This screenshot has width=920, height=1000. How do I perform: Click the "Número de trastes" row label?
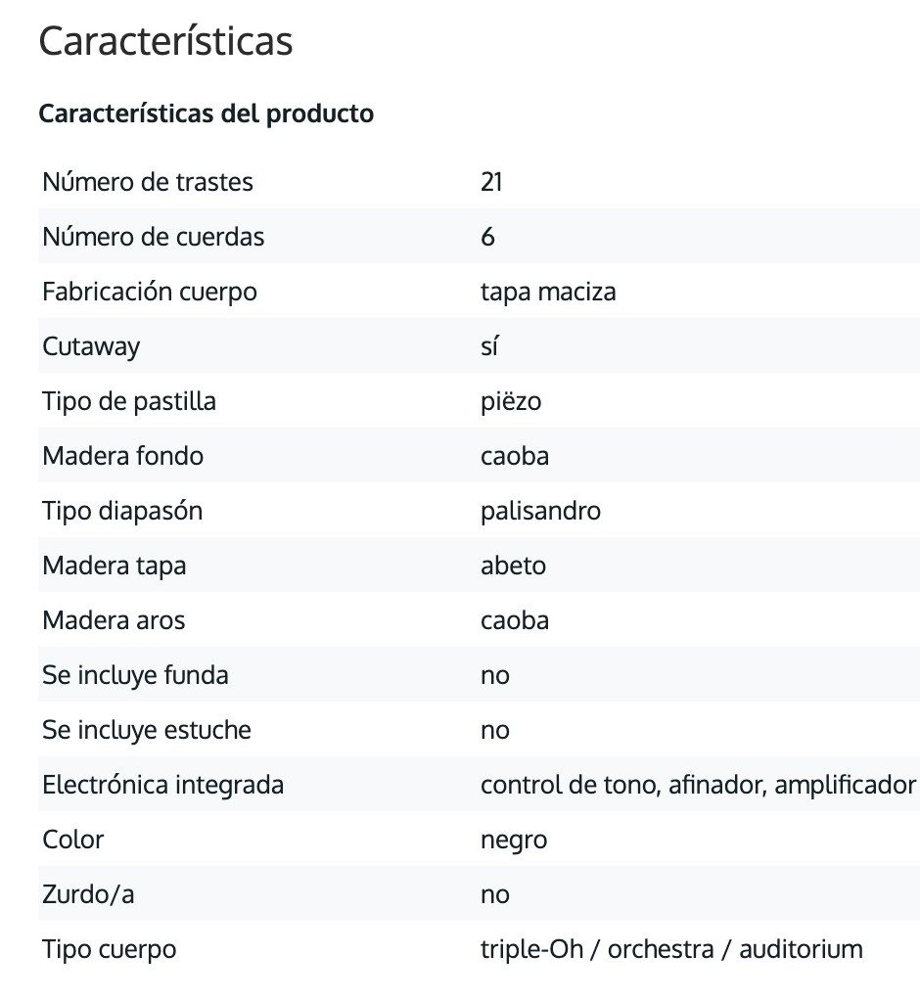coord(148,182)
